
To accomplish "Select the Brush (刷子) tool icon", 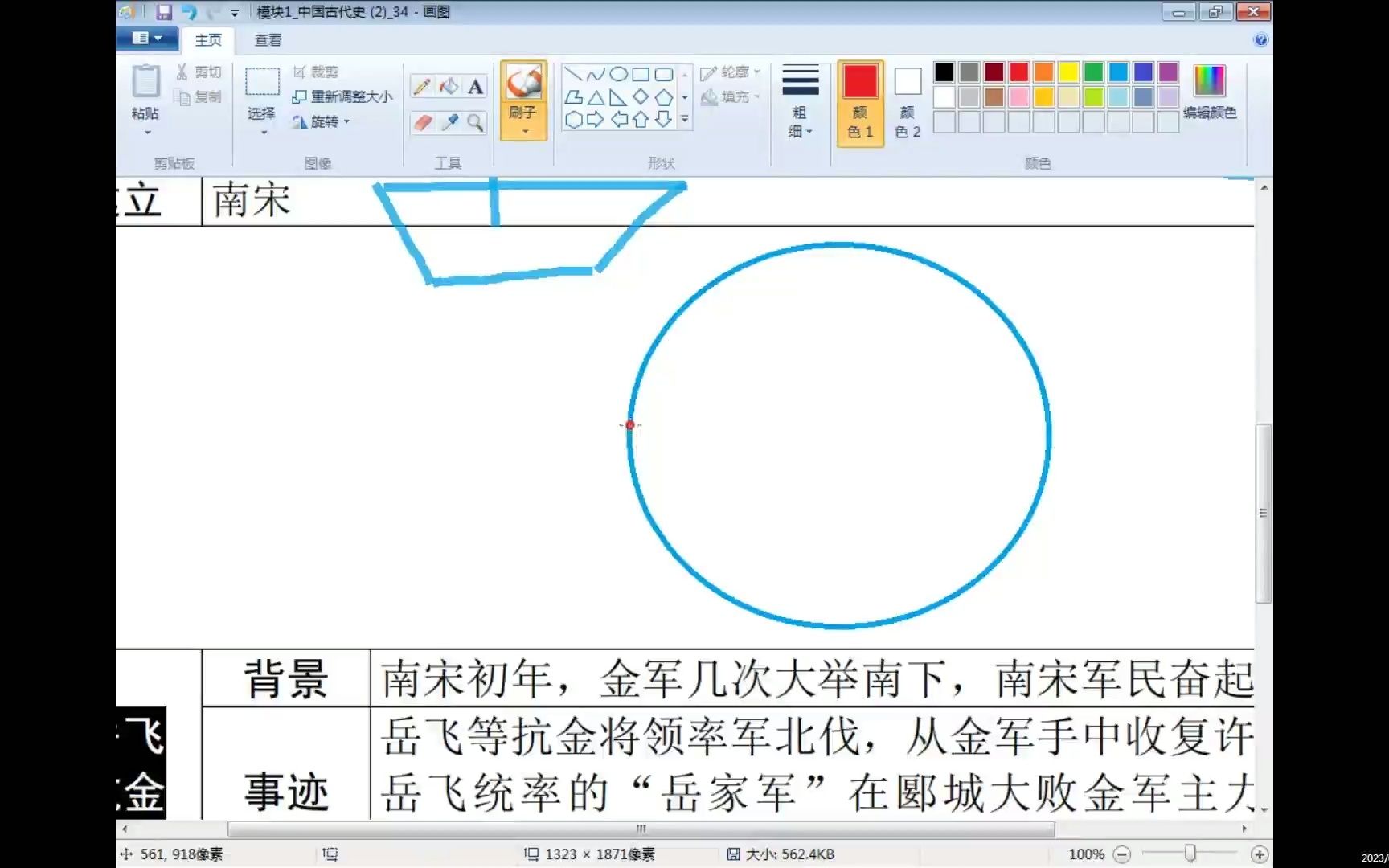I will click(523, 82).
